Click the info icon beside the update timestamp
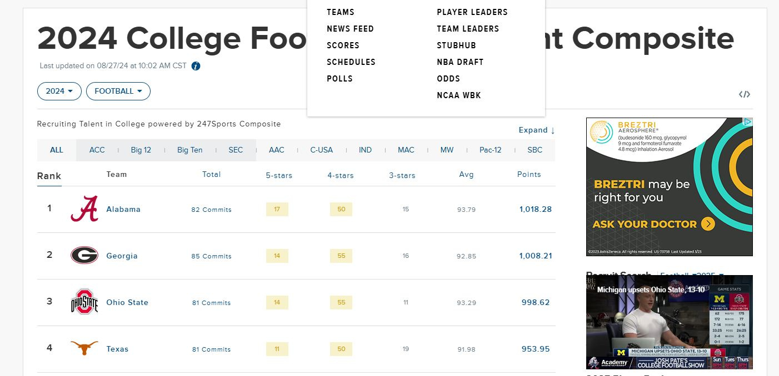Viewport: 779px width, 376px height. point(195,65)
